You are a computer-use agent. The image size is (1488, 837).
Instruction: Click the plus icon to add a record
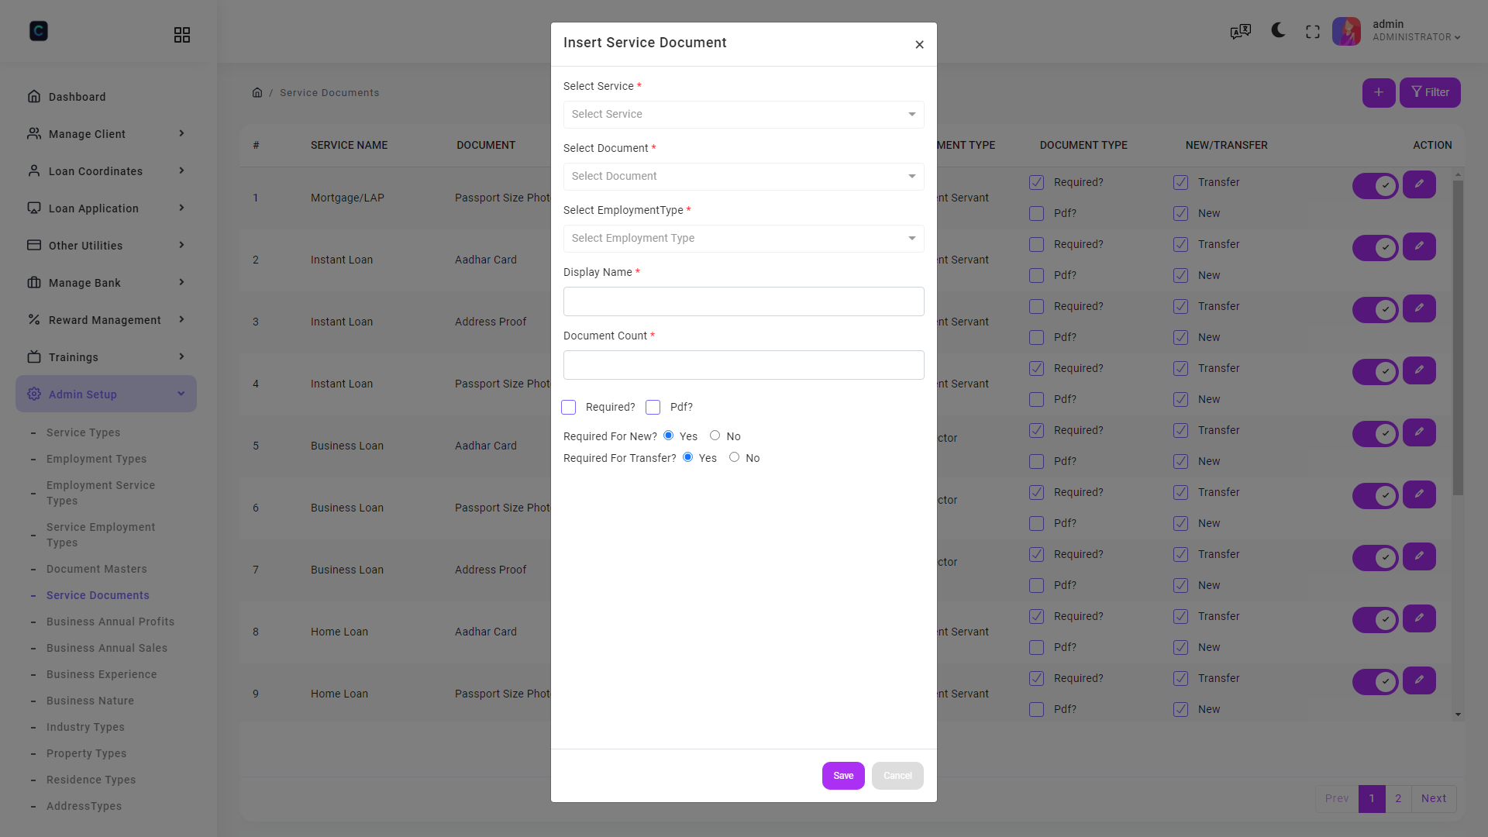click(x=1379, y=92)
